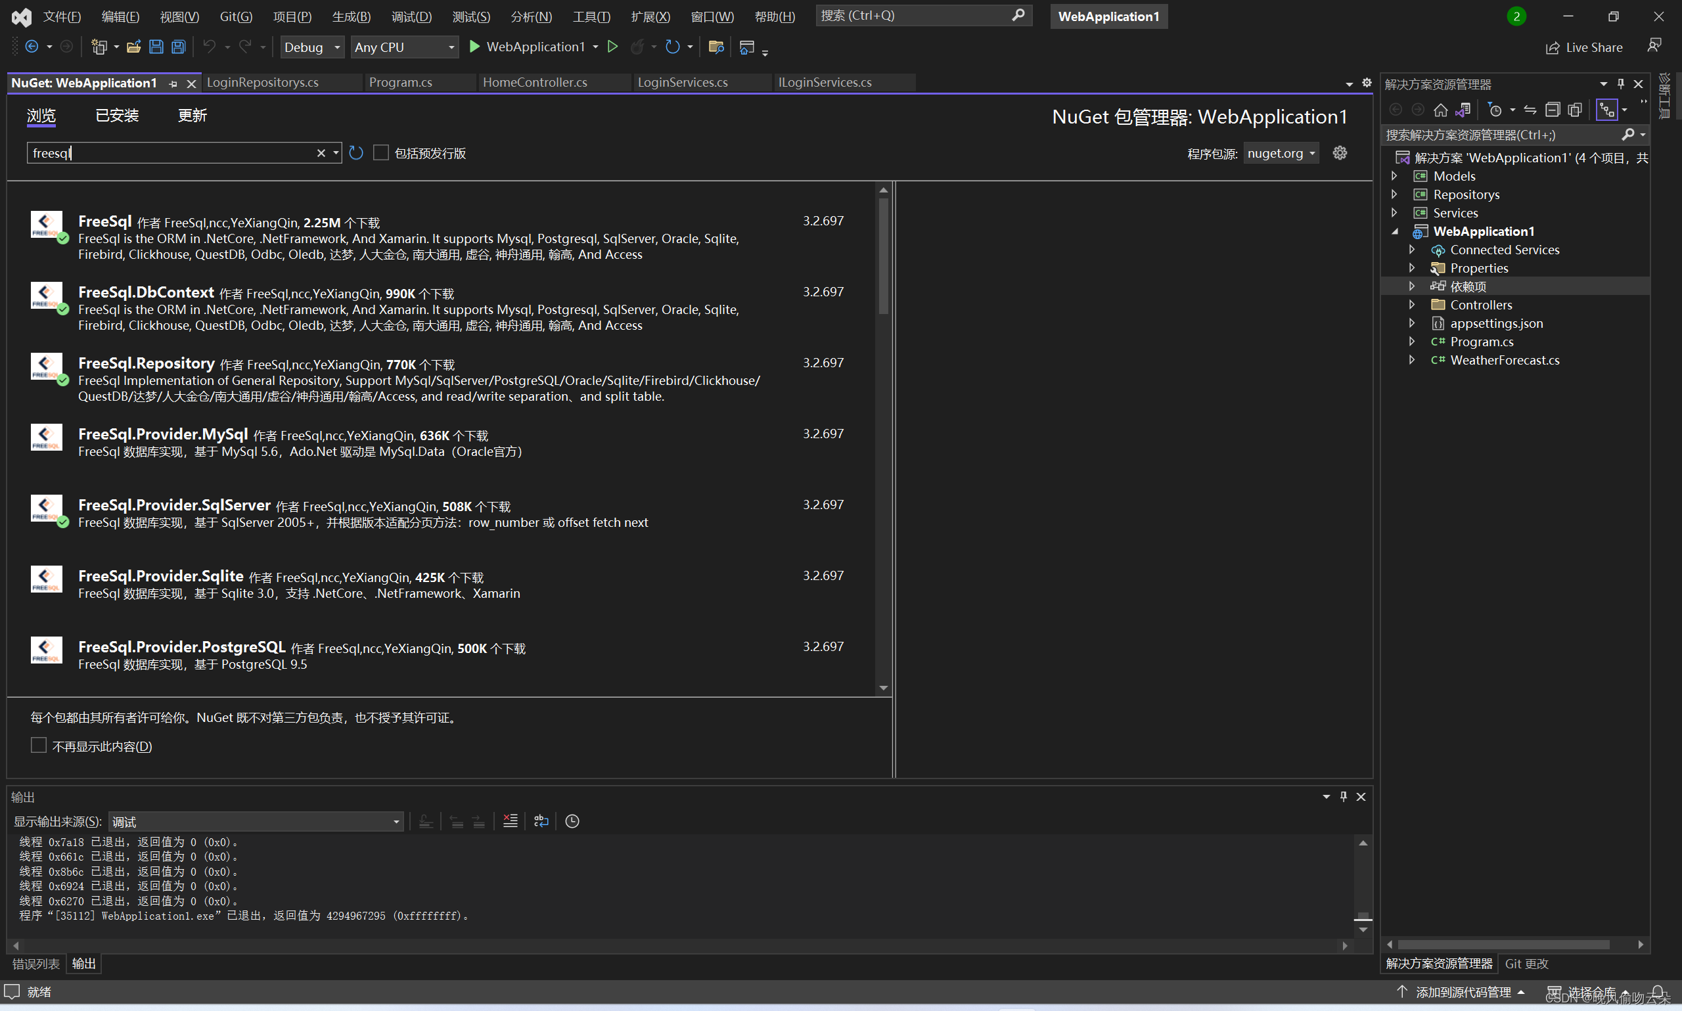Refresh the NuGet package search results

click(x=355, y=152)
